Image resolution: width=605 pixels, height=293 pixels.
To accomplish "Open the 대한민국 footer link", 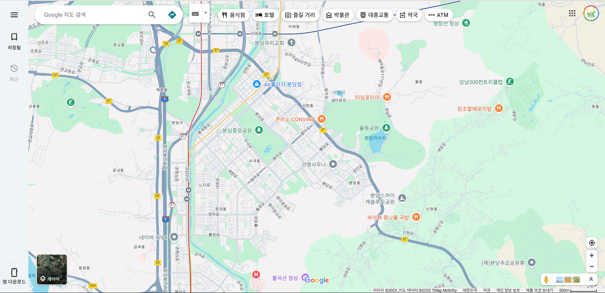I will (470, 290).
